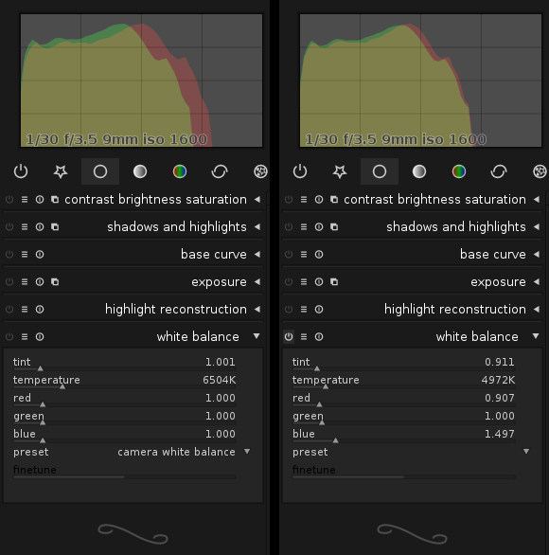Open camera white balance preset dropdown, left panel
The height and width of the screenshot is (555, 549).
pyautogui.click(x=132, y=452)
